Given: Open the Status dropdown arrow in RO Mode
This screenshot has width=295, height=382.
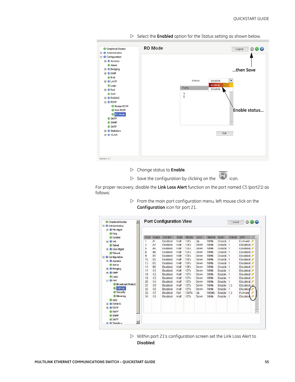Looking at the screenshot, I should pos(231,81).
